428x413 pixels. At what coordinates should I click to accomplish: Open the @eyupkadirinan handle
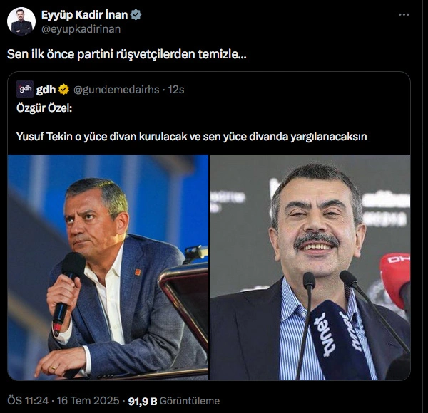[x=81, y=29]
